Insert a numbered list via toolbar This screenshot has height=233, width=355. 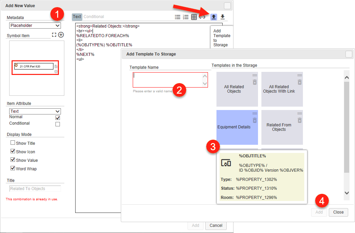point(186,17)
